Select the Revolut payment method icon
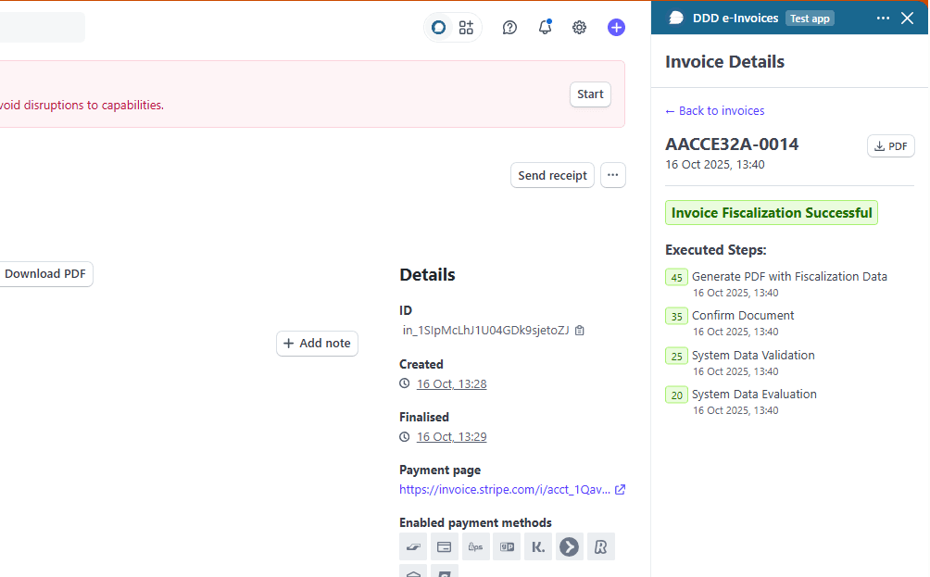The image size is (930, 577). (x=601, y=546)
